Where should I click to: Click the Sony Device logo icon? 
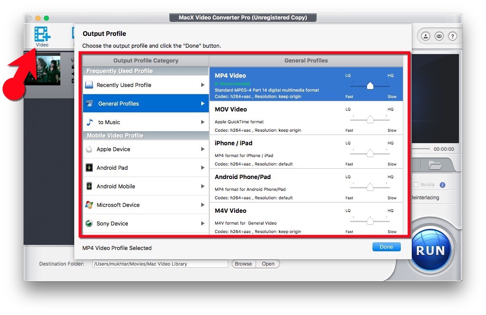point(89,223)
